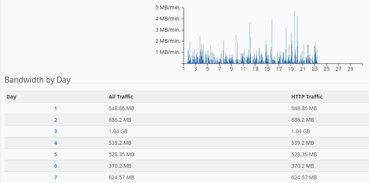Click chart x-axis label 23
The height and width of the screenshot is (183, 369).
click(315, 69)
